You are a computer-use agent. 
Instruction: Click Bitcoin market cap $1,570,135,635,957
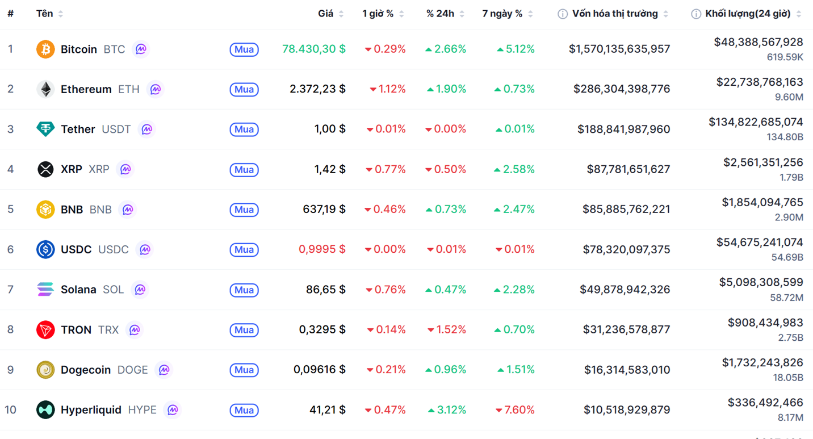point(619,49)
